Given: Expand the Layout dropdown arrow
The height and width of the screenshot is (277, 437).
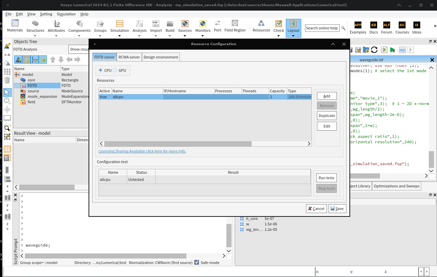Looking at the screenshot, I should click(293, 35).
